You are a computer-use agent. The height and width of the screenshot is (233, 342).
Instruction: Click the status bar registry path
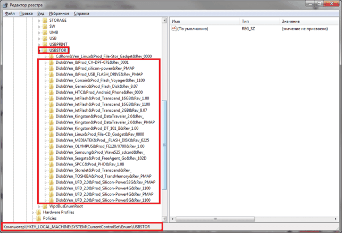77,227
